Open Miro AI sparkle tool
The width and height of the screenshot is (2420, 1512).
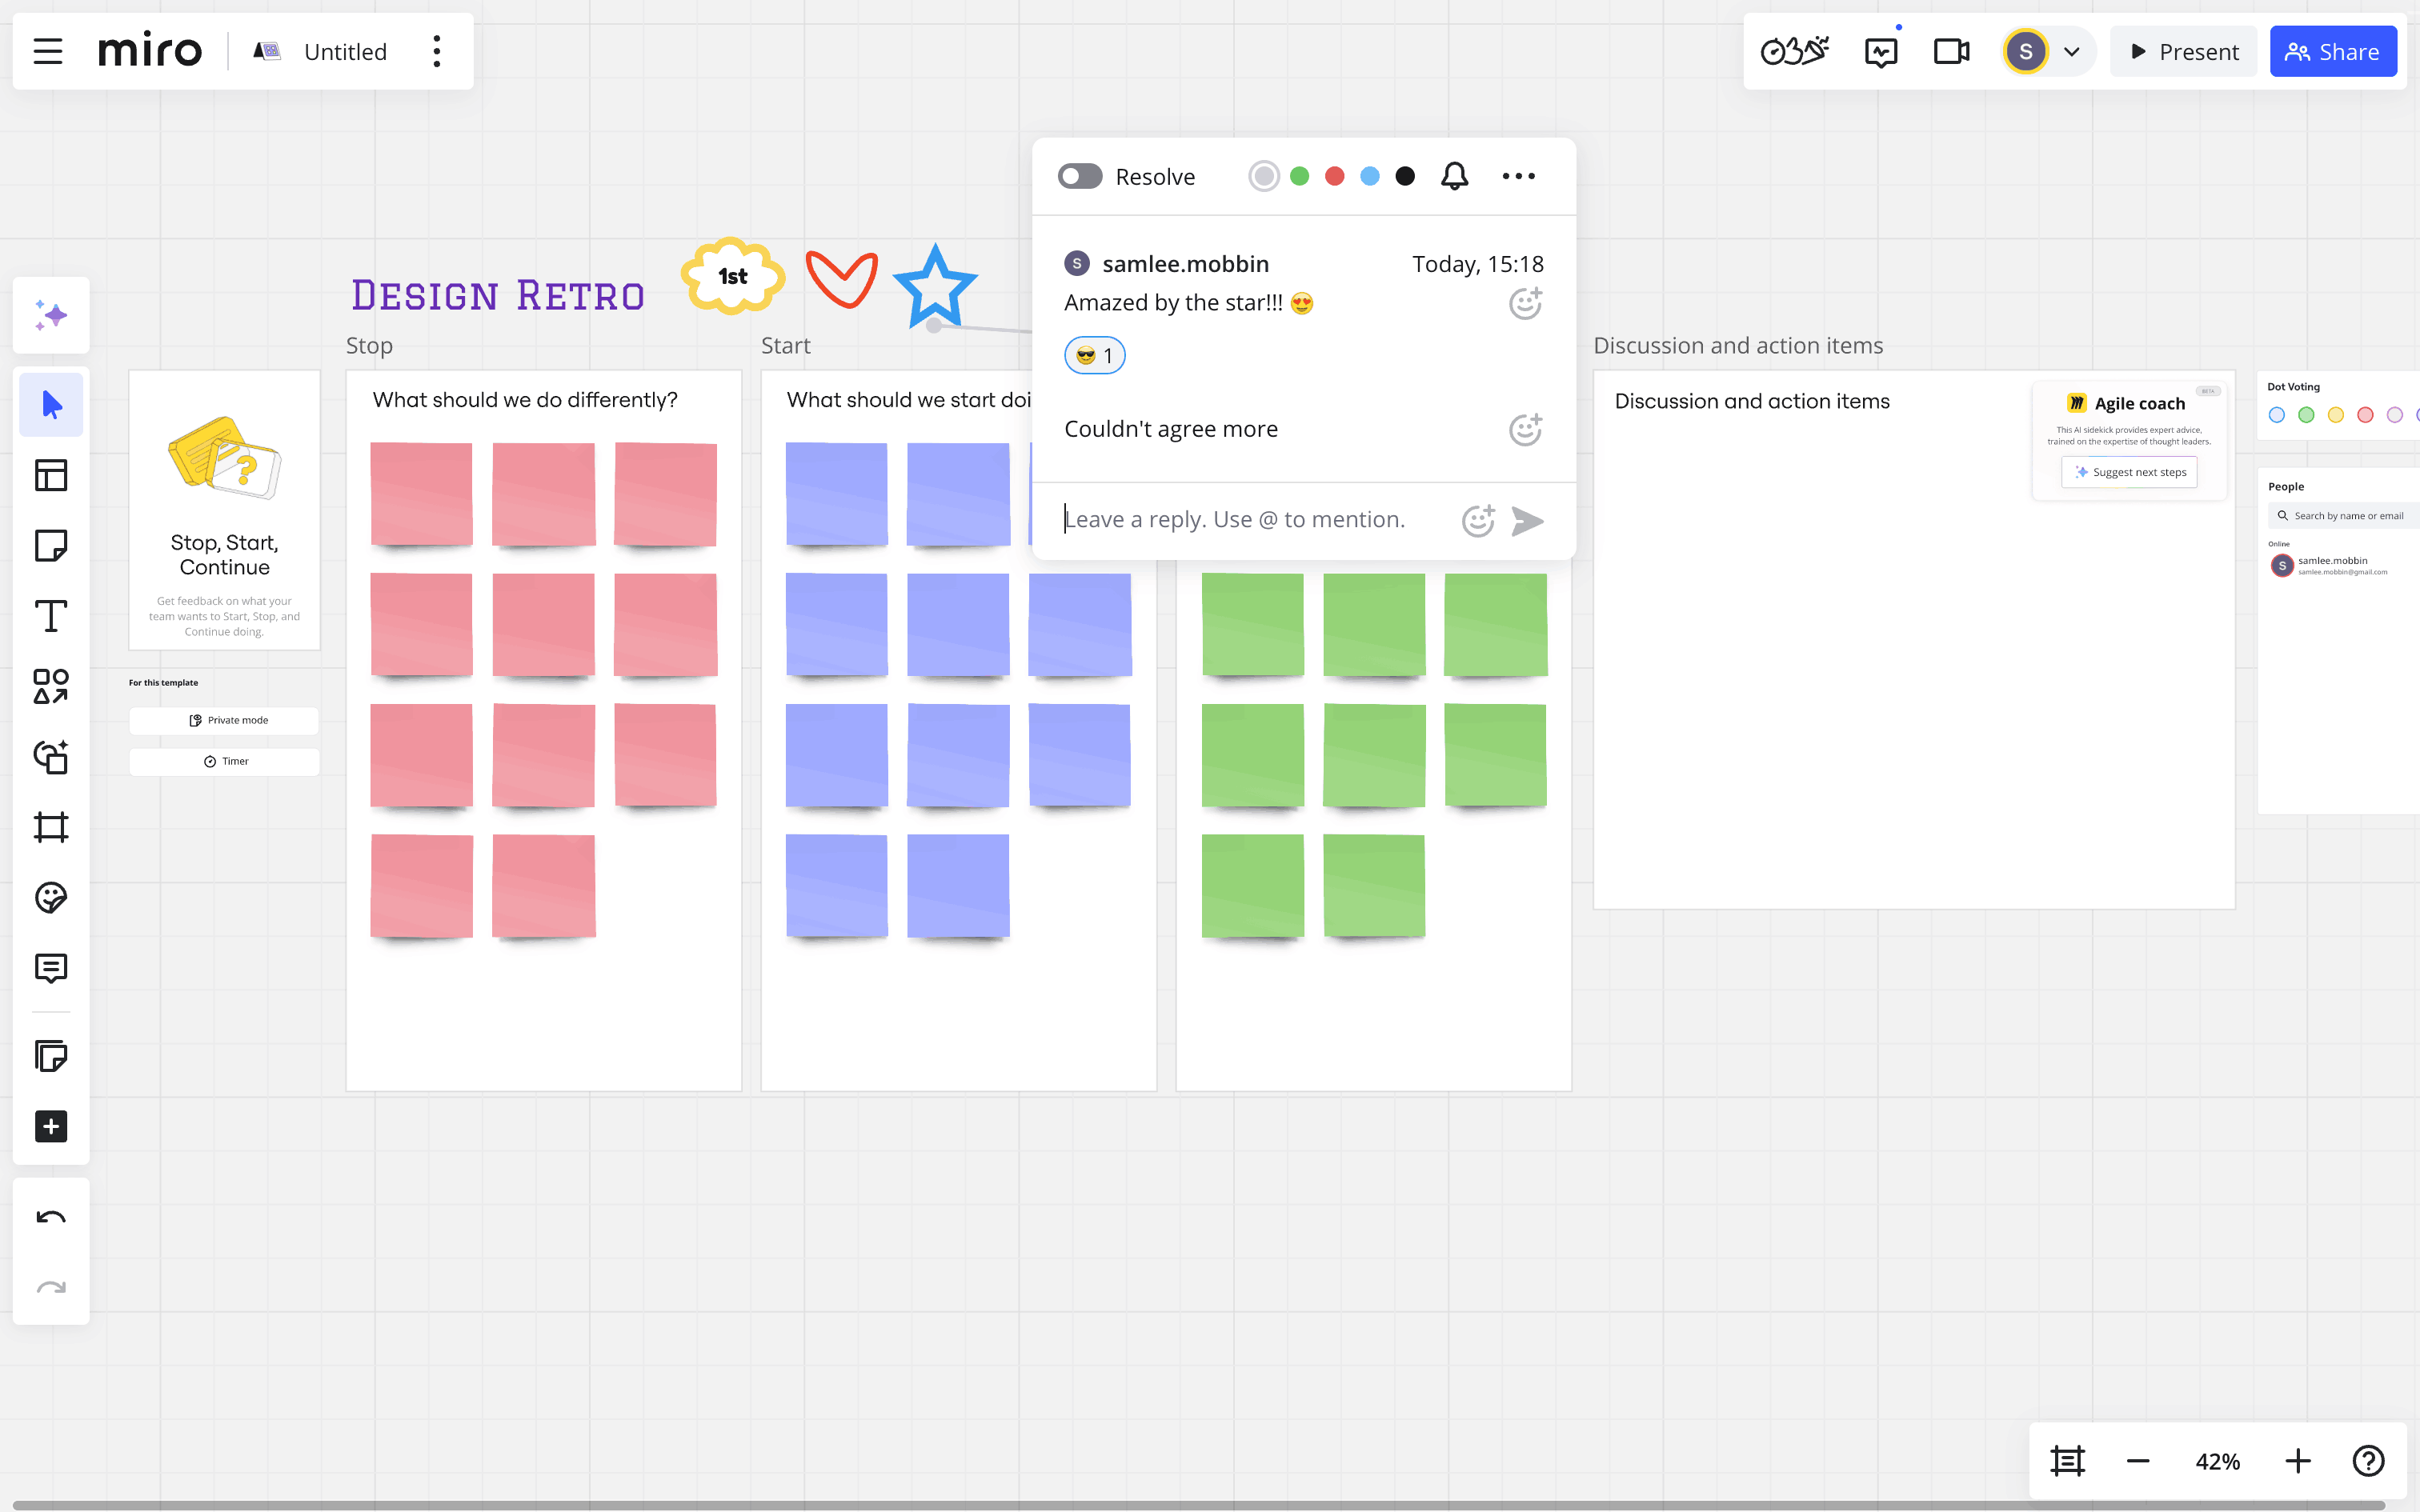point(50,316)
